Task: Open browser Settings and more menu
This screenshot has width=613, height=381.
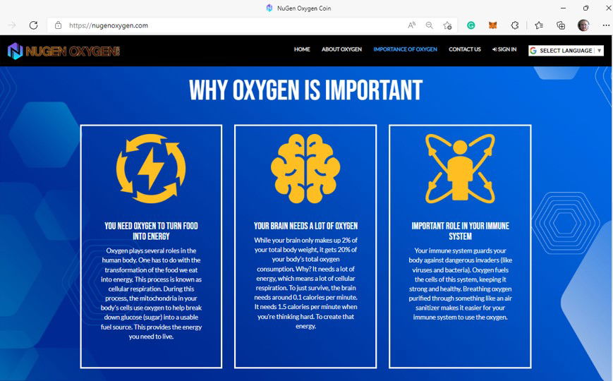Action: 605,25
